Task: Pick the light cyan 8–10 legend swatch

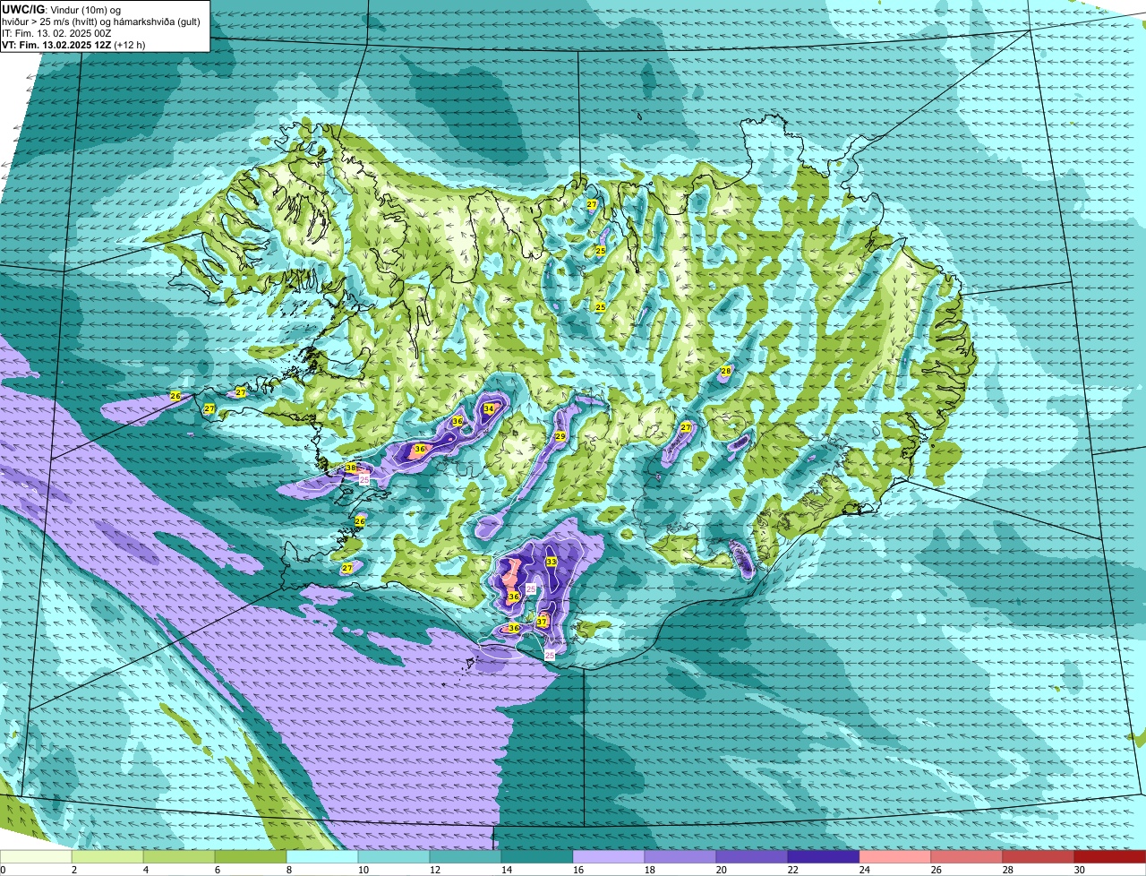Action: point(322,856)
